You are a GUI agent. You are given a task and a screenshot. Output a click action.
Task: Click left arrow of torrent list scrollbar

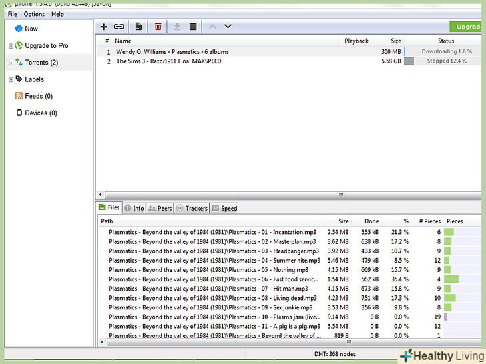pyautogui.click(x=100, y=195)
